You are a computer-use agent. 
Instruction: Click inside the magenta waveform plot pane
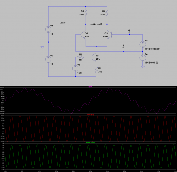point(90,101)
